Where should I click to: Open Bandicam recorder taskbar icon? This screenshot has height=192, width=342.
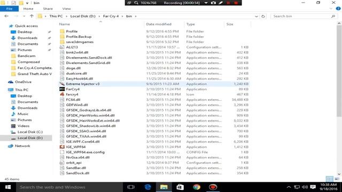(x=213, y=187)
